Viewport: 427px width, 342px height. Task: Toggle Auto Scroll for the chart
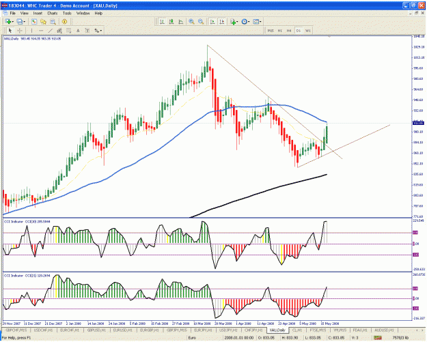(x=212, y=21)
